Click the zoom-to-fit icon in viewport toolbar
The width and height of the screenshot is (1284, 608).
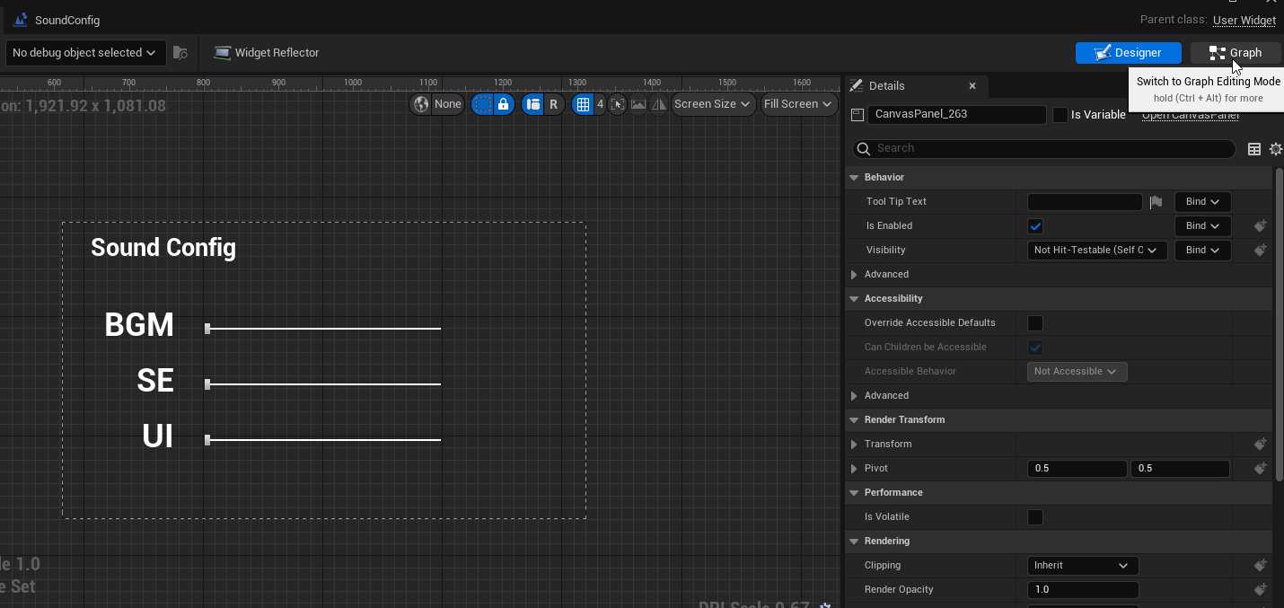pyautogui.click(x=617, y=104)
